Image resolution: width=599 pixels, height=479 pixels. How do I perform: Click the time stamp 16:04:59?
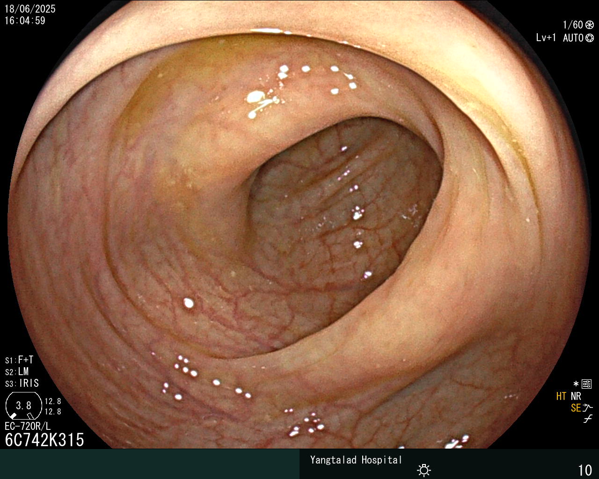(x=25, y=21)
